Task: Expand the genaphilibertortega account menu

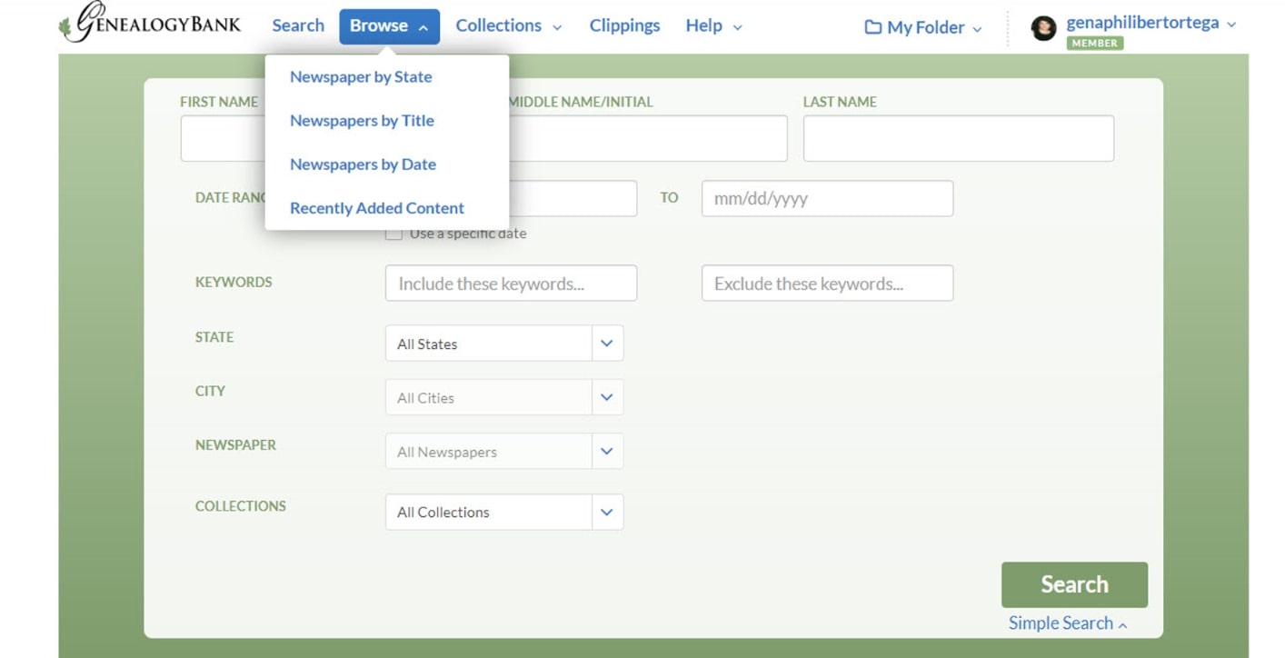Action: tap(1151, 23)
